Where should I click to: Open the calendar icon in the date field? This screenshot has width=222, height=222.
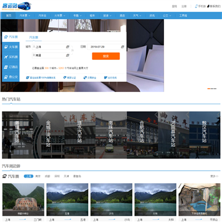[122, 47]
